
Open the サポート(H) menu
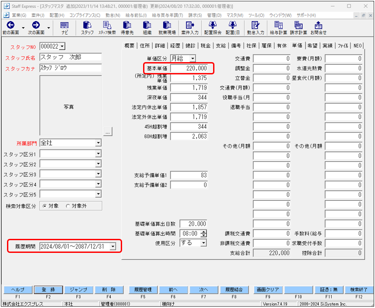click(306, 15)
